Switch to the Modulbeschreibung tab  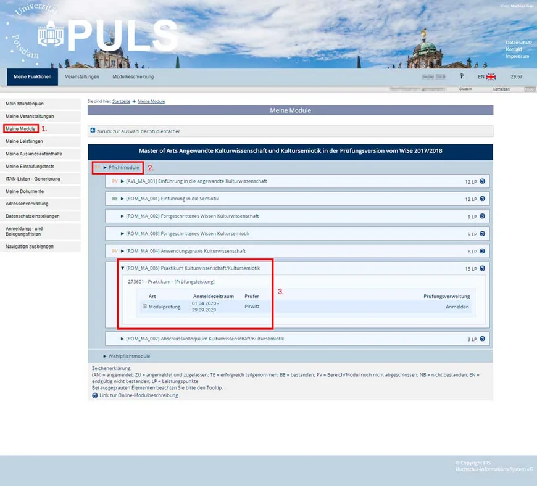(133, 77)
